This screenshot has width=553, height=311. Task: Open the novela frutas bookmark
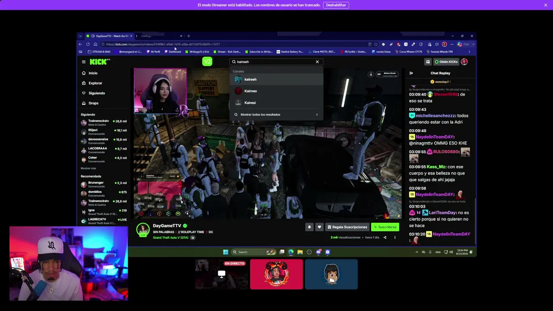pos(381,52)
